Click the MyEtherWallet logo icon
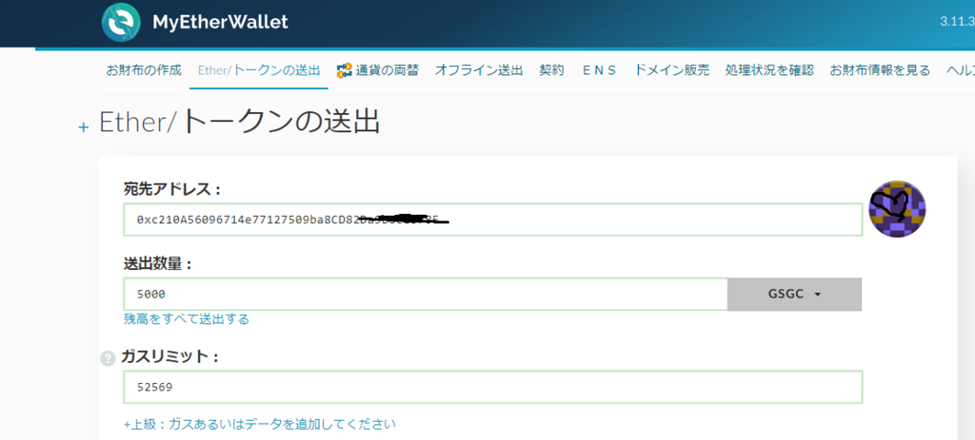Image resolution: width=975 pixels, height=440 pixels. [x=122, y=23]
